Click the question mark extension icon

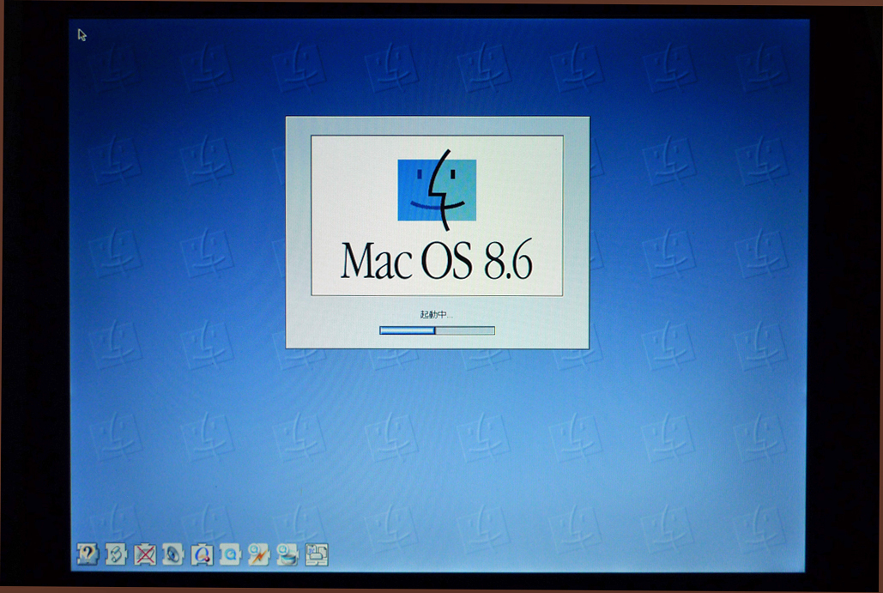[88, 554]
